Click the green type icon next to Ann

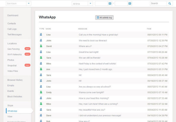click(41, 69)
